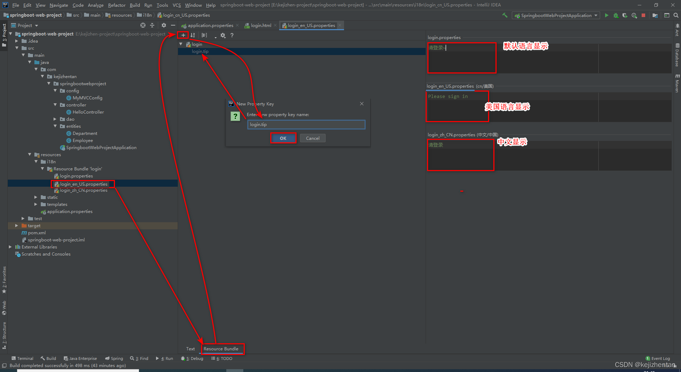
Task: Collapse the login node in bundle editor
Action: coord(181,44)
